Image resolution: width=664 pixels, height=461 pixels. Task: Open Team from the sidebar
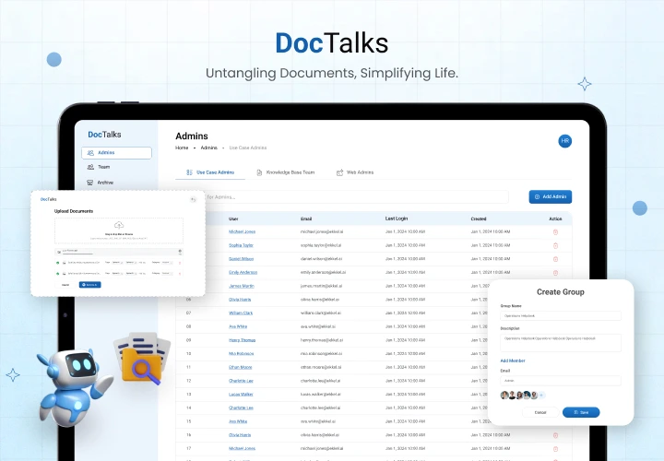click(x=103, y=168)
